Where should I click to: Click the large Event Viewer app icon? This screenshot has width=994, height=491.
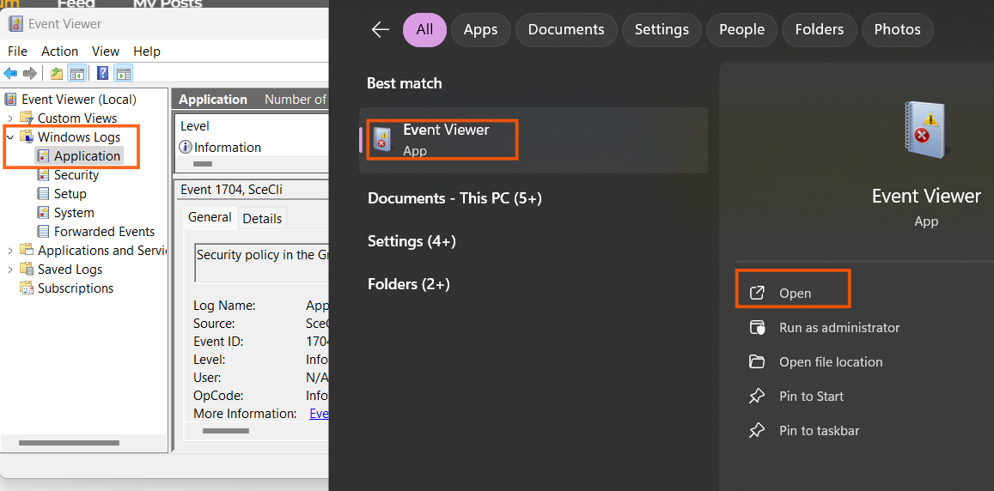tap(925, 130)
